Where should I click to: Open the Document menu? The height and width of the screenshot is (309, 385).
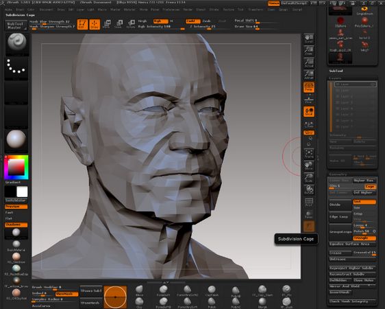pos(46,10)
